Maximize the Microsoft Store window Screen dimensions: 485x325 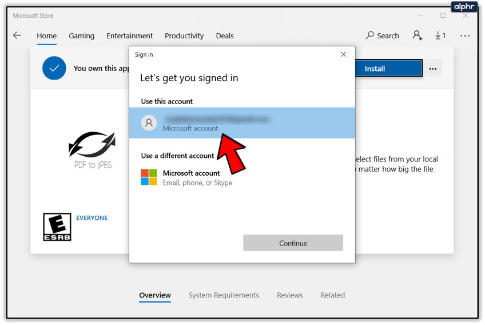tap(443, 15)
